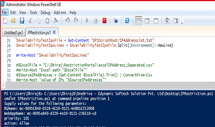
Task: Clear the console pane icon
Action: pyautogui.click(x=56, y=21)
